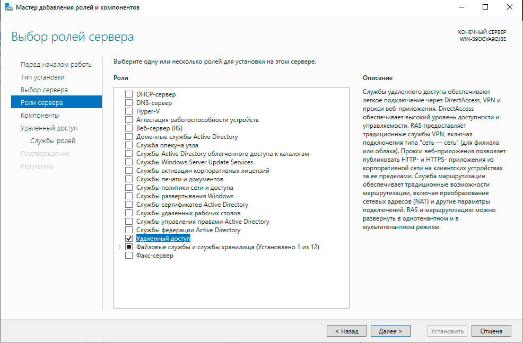The width and height of the screenshot is (523, 343).
Task: Tick Службы сертификатов Active Directory checkbox
Action: point(129,205)
